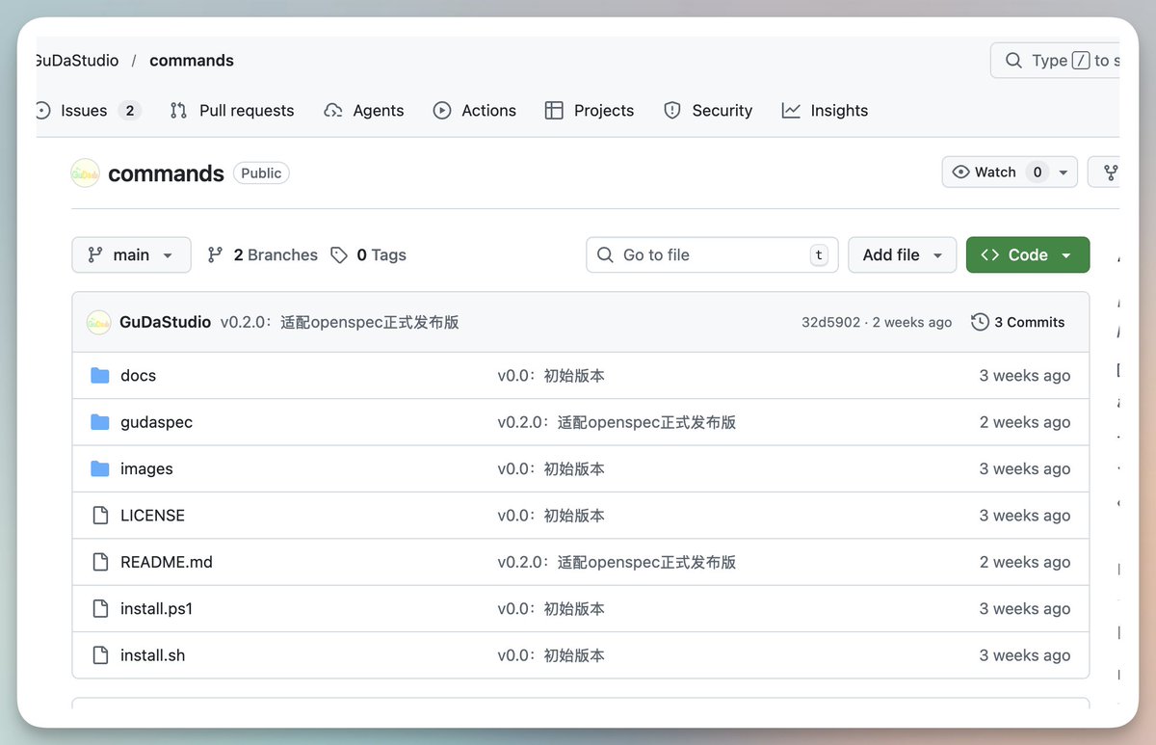Click the install.sh file icon
The image size is (1156, 745).
tap(100, 655)
